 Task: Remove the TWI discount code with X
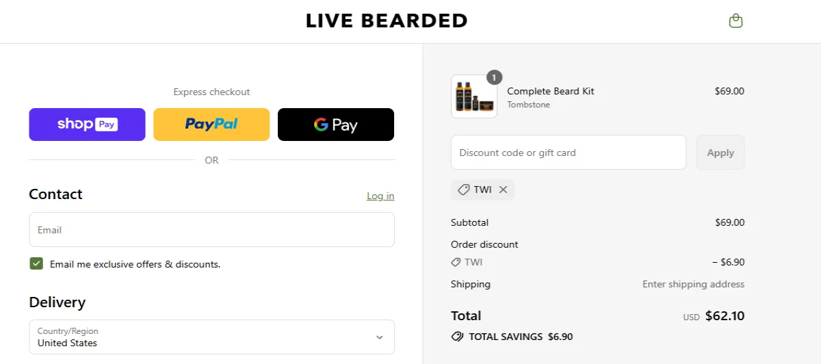(x=503, y=190)
